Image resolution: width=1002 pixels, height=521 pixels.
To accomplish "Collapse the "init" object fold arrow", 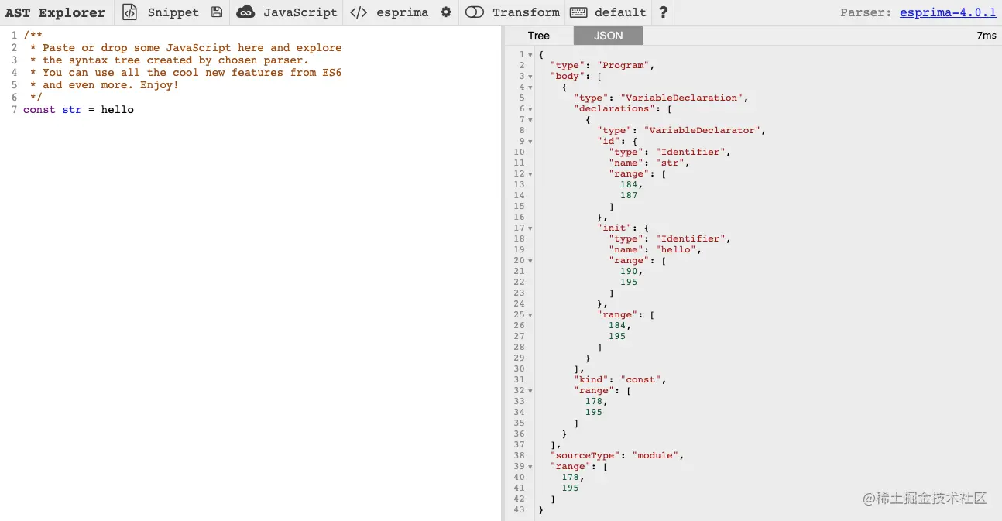I will pos(530,228).
